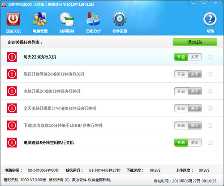Viewport: 224px width, 186px height.
Task: Click 系统运行 value 01小时44分钟27秒
Action: (x=105, y=170)
